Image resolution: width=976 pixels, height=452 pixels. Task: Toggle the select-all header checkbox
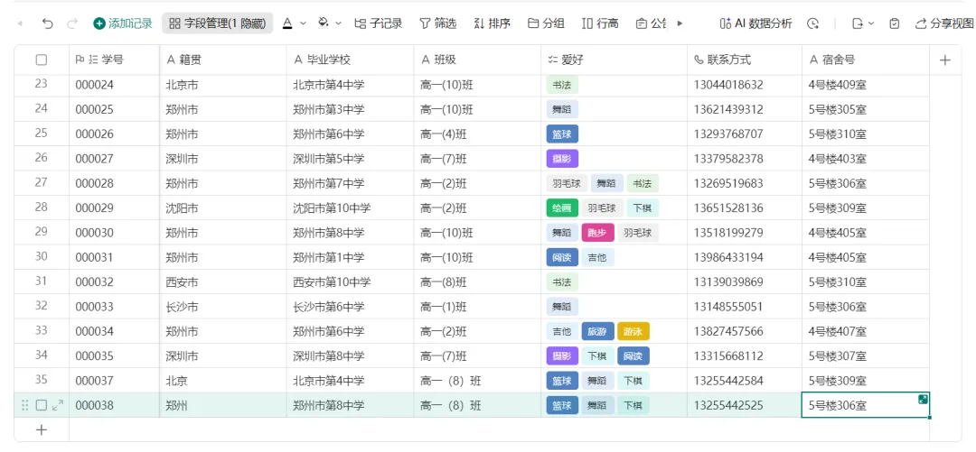click(41, 60)
